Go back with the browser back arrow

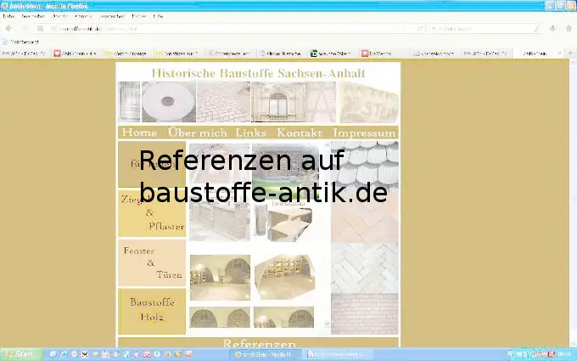click(8, 29)
